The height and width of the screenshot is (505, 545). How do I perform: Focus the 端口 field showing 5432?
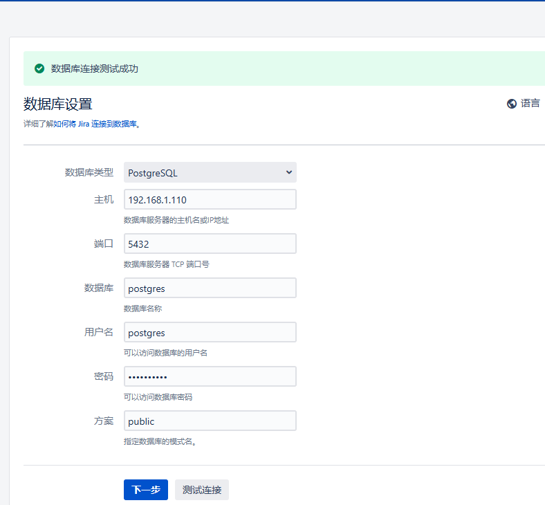pos(210,244)
